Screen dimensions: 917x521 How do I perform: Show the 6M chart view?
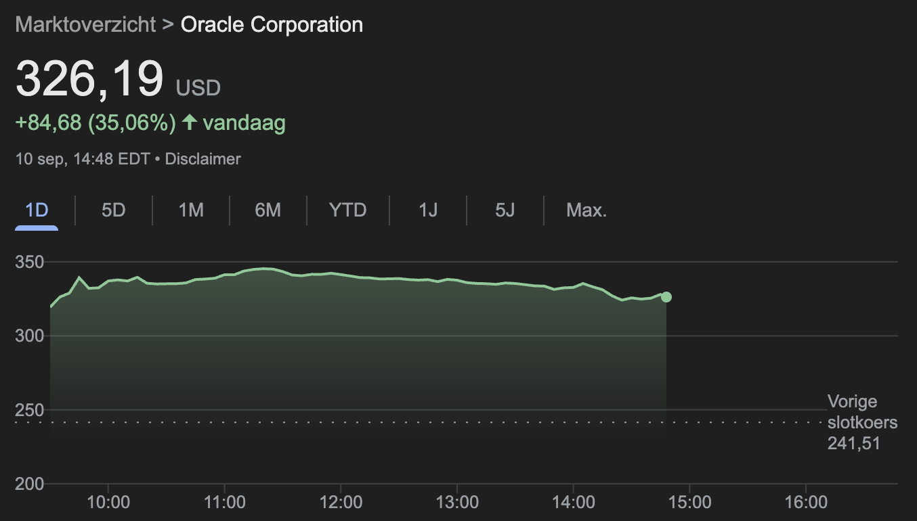click(268, 210)
